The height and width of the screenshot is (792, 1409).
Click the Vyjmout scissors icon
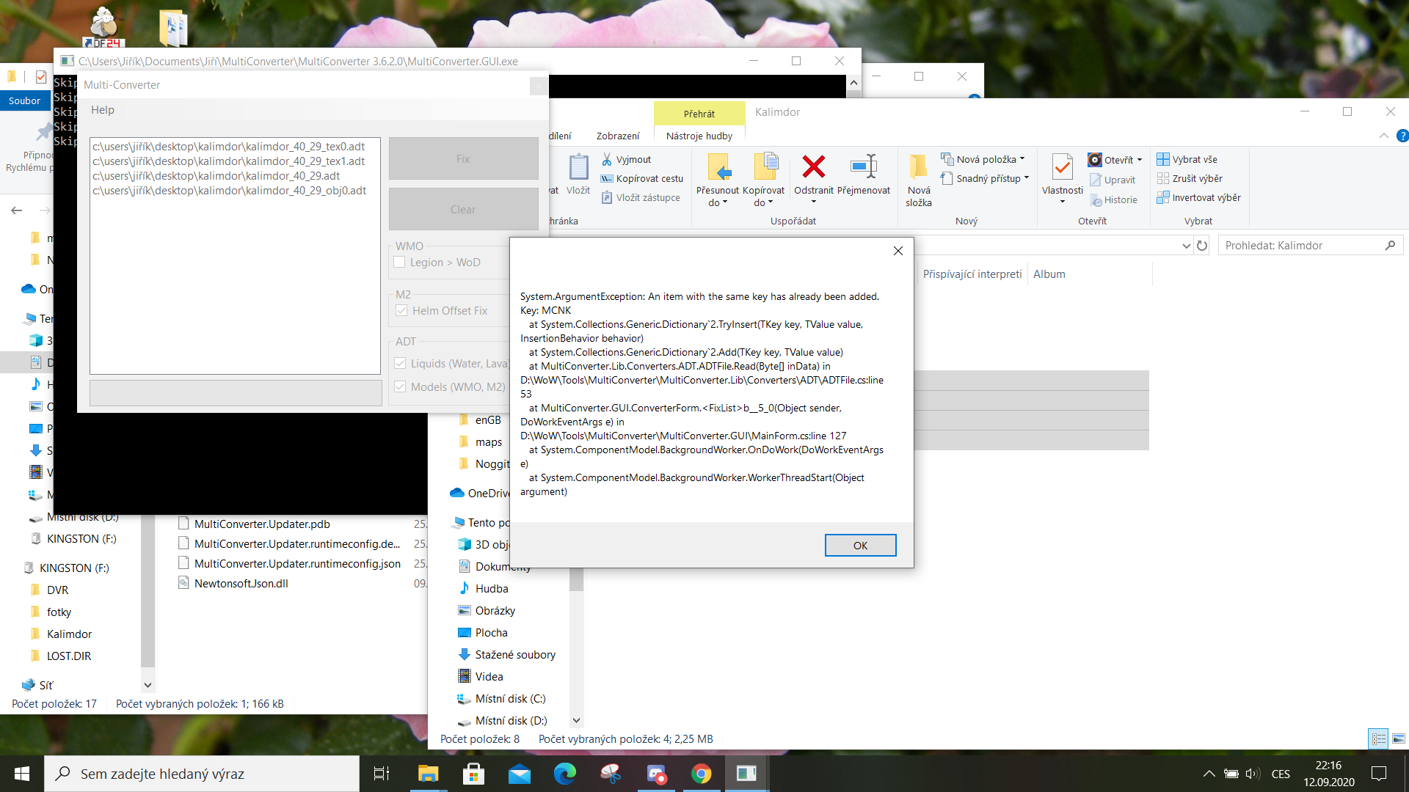pyautogui.click(x=607, y=159)
